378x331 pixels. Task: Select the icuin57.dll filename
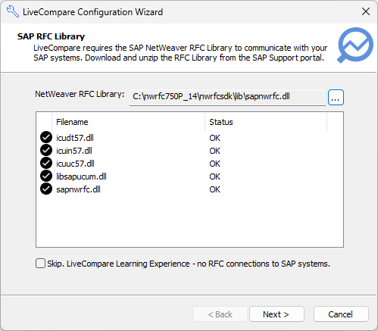pos(74,151)
